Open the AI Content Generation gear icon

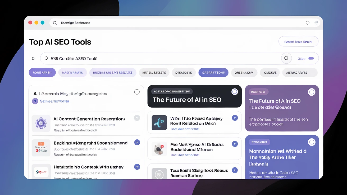[41, 123]
